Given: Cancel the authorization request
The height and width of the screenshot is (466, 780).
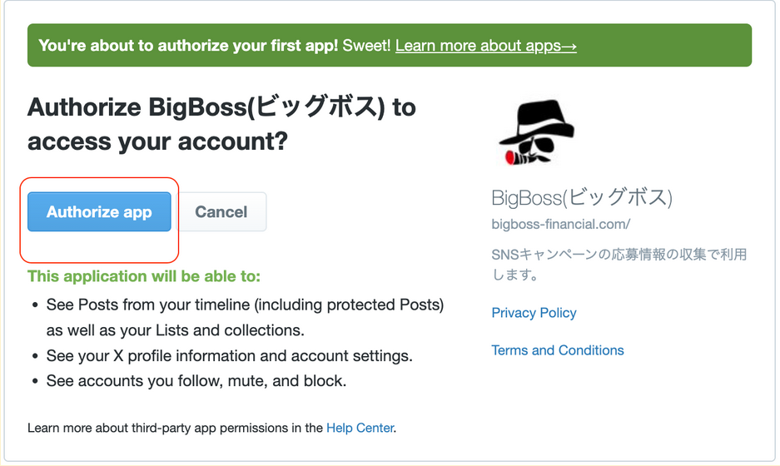Looking at the screenshot, I should coord(221,212).
